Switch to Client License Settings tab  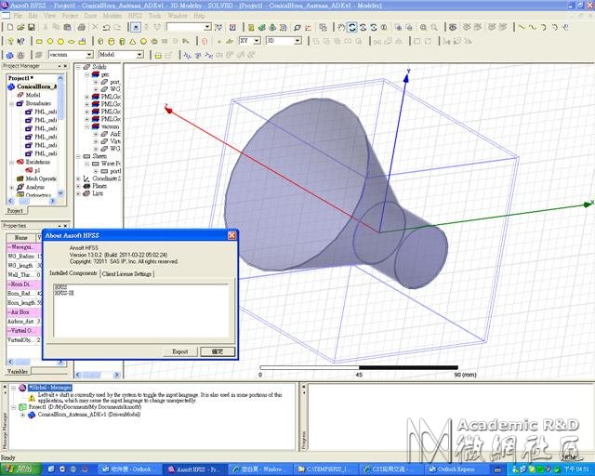(x=126, y=273)
